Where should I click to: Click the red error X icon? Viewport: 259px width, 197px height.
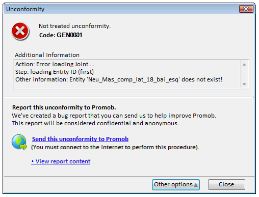[x=20, y=32]
